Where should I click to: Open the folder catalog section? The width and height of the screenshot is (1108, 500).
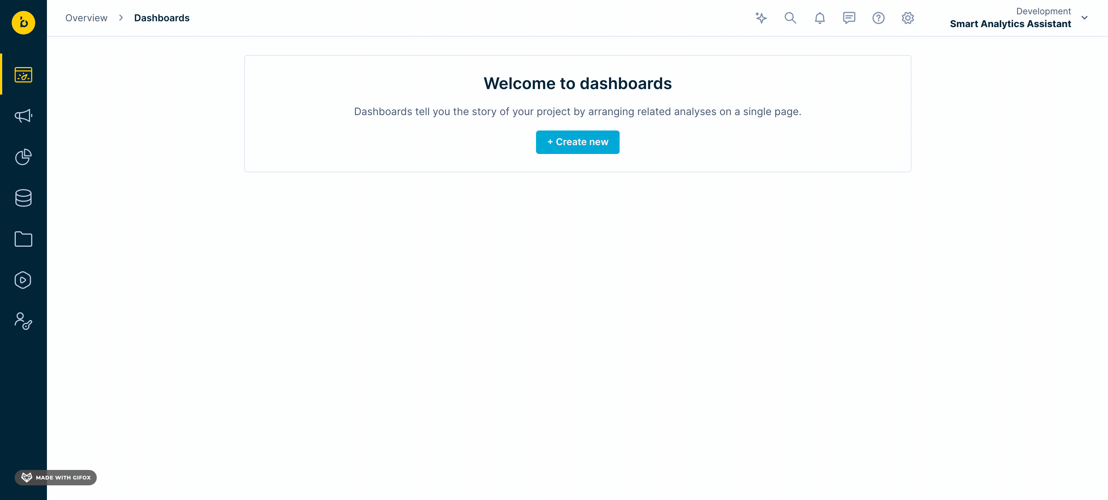point(23,239)
